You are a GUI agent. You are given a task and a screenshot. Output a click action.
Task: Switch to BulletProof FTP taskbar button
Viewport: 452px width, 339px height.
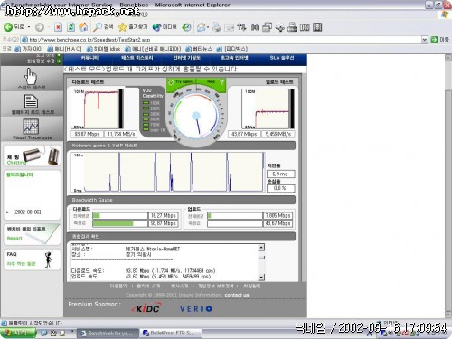point(169,333)
